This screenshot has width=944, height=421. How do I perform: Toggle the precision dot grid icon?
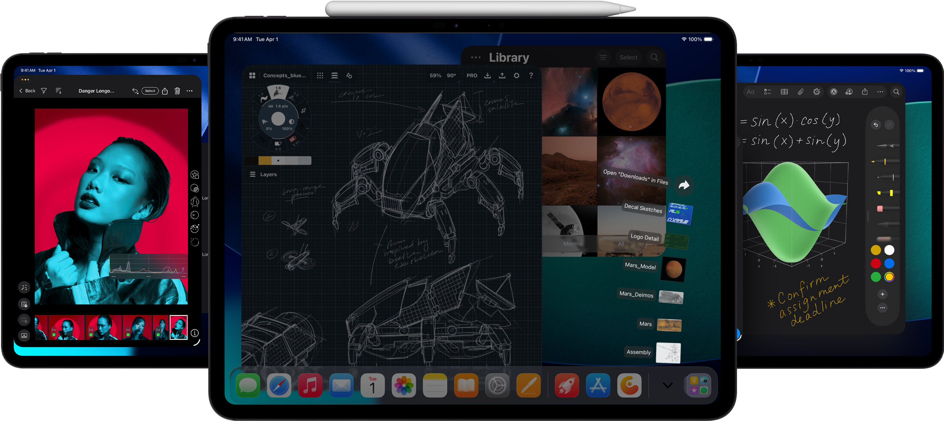coord(320,76)
